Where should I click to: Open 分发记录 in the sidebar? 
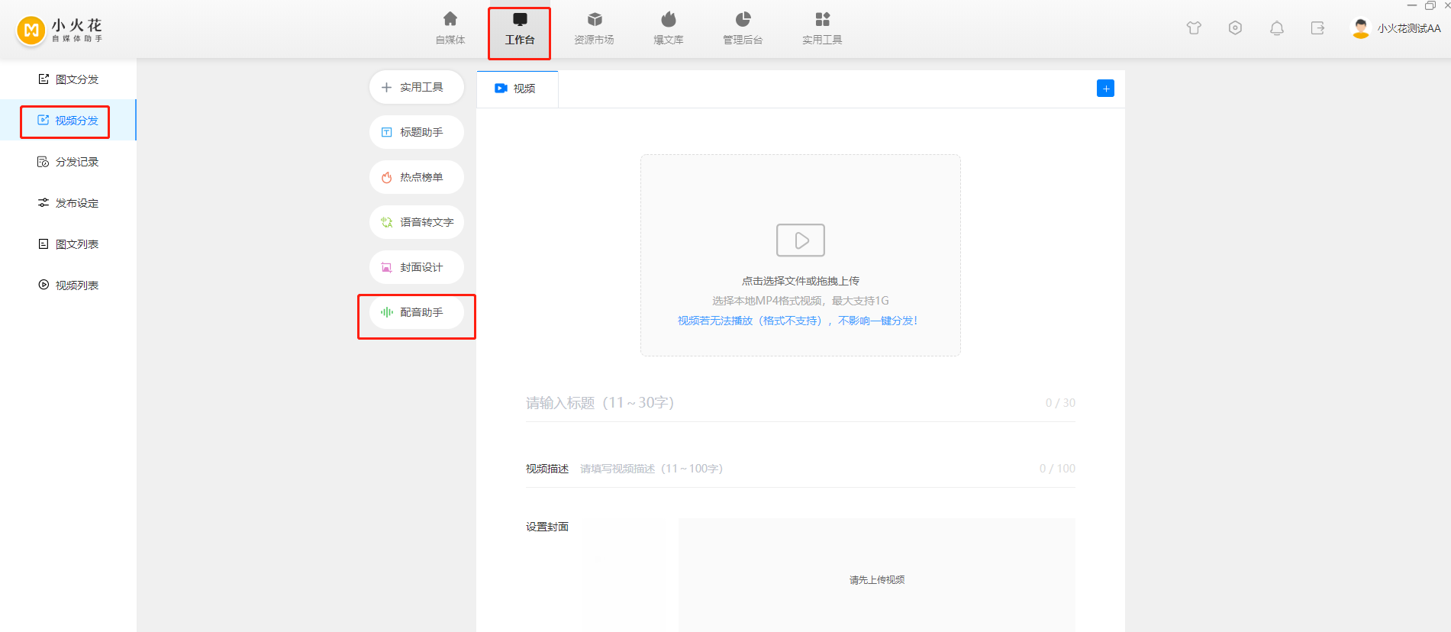coord(69,162)
